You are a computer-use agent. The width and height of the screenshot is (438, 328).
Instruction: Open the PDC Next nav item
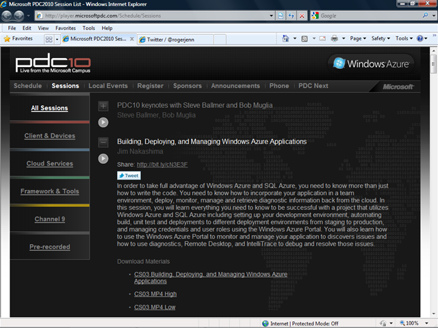tap(313, 86)
